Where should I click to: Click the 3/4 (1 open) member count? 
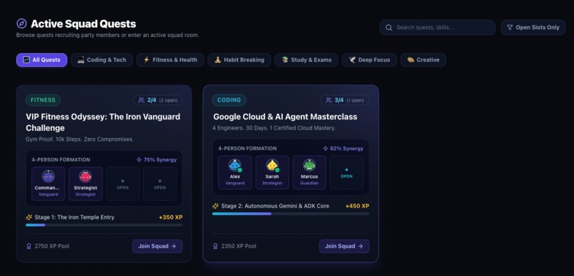point(345,100)
